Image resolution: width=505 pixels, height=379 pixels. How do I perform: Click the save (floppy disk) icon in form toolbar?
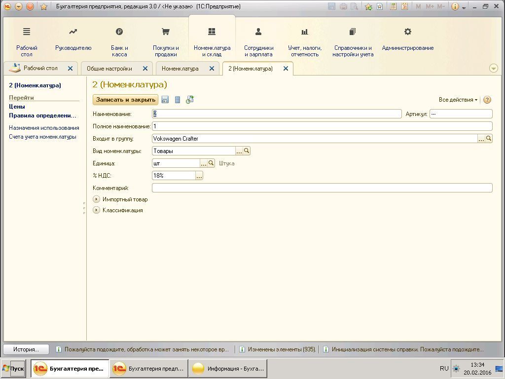[x=165, y=100]
